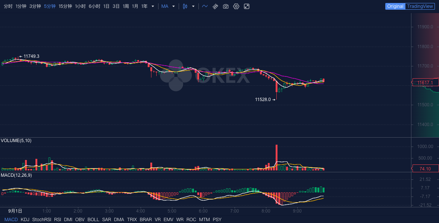
Task: Select the 1小时 timeframe
Action: (x=80, y=6)
